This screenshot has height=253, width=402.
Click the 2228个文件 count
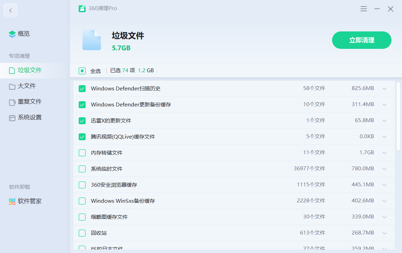point(311,201)
